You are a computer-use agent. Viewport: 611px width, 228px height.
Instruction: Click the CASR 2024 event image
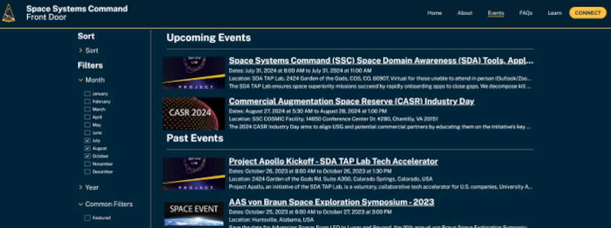tap(193, 113)
